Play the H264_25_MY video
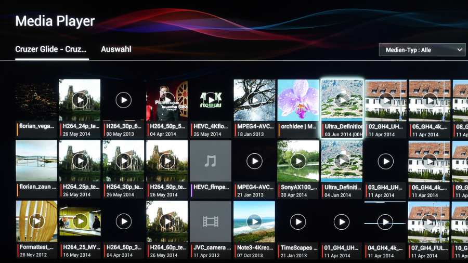The height and width of the screenshot is (263, 468). (80, 221)
